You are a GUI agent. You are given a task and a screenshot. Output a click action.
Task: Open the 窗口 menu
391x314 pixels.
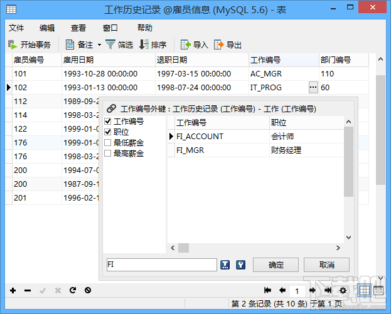tap(110, 28)
